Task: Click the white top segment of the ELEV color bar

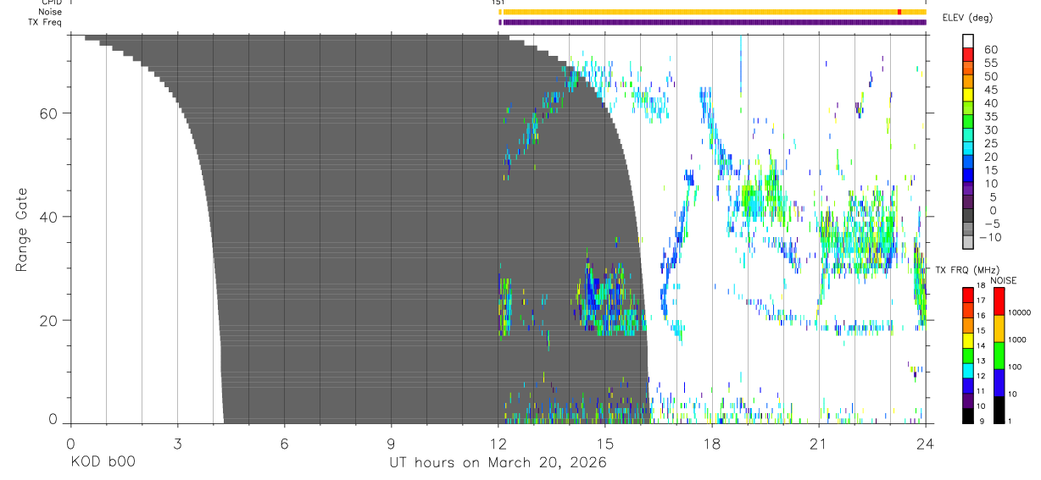Action: pyautogui.click(x=968, y=41)
